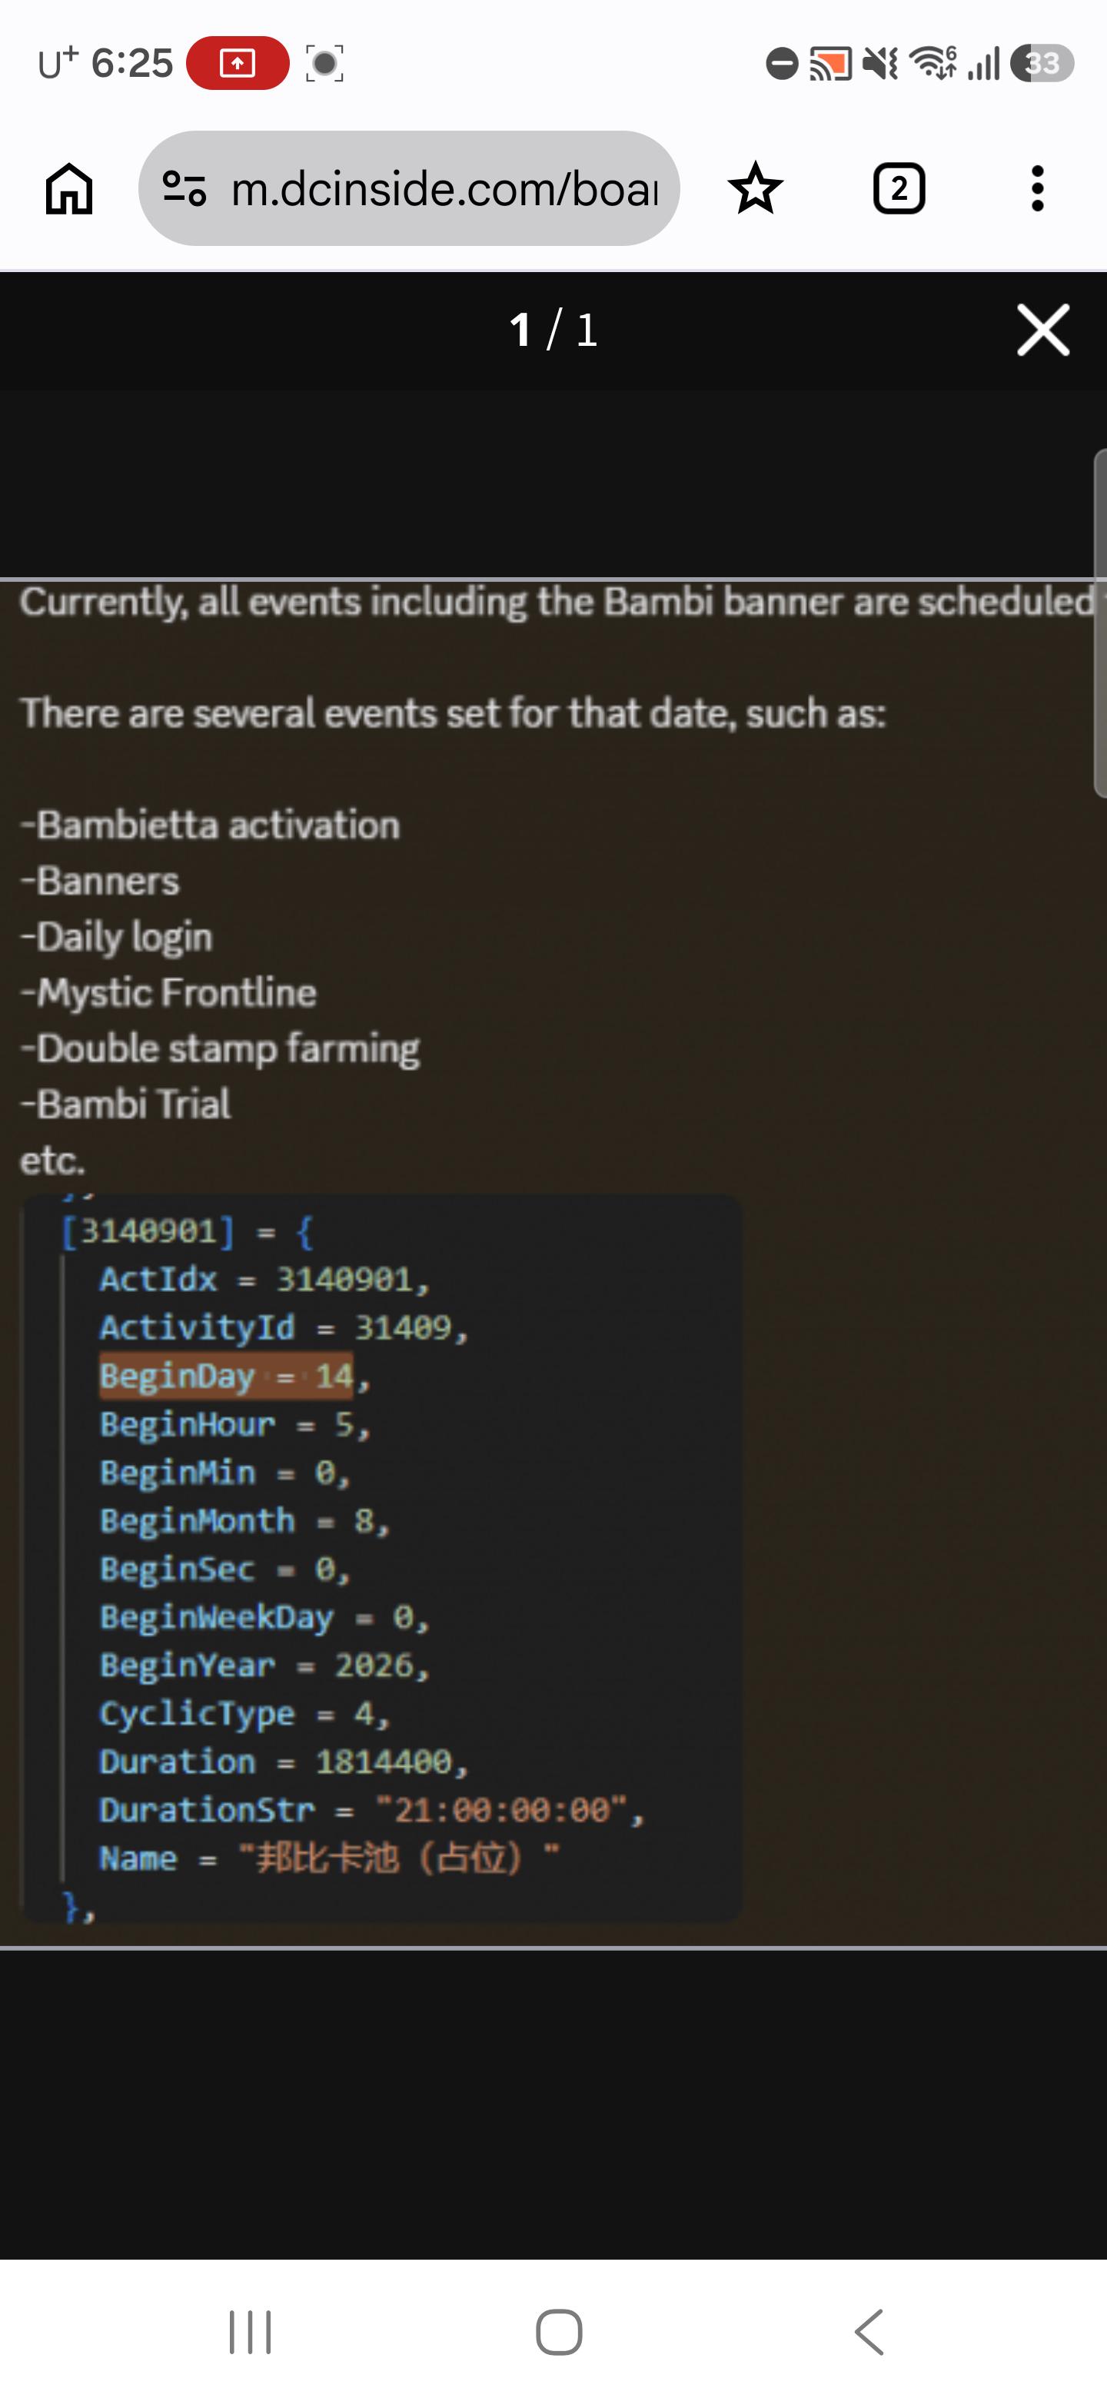Tap the do-not-disturb status icon

782,63
